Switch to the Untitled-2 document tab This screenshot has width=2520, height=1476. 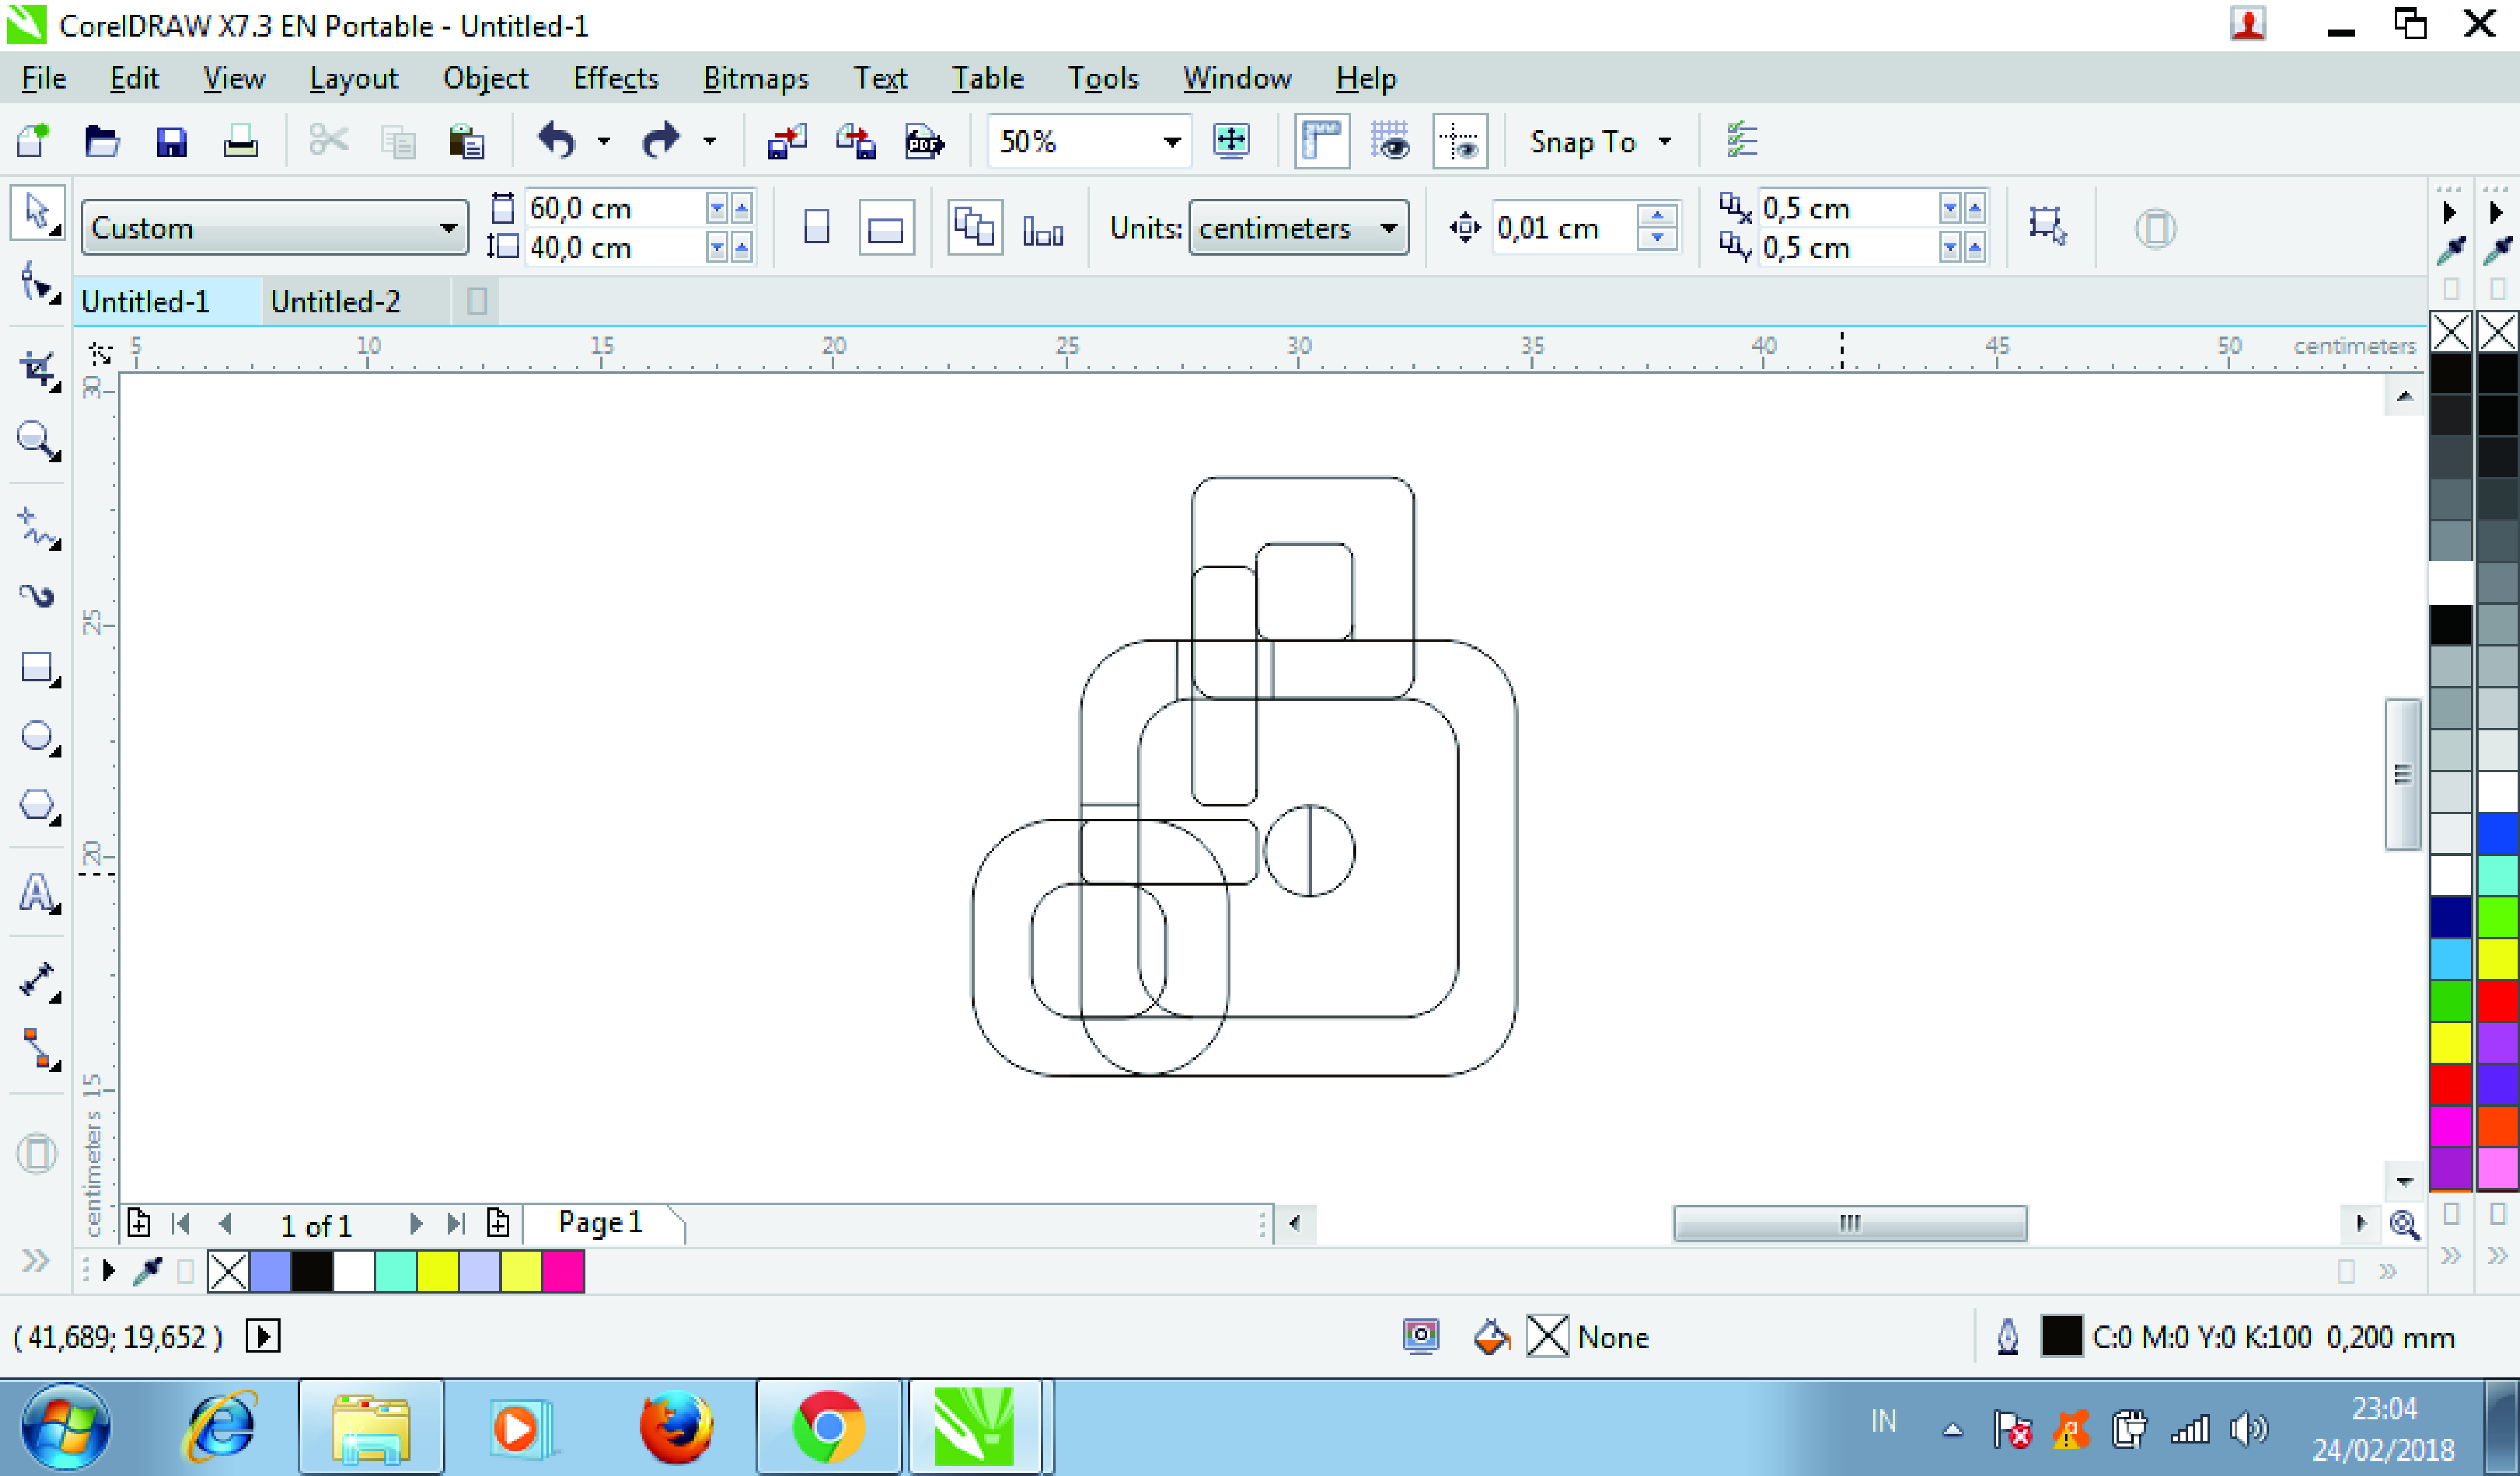tap(335, 302)
